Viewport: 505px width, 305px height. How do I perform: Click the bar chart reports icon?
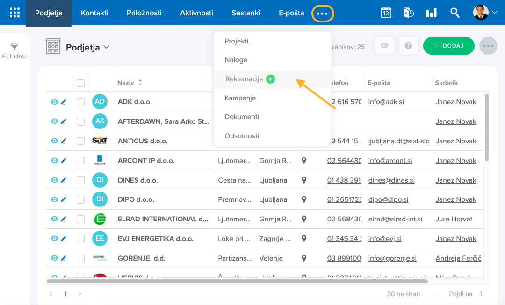[431, 13]
